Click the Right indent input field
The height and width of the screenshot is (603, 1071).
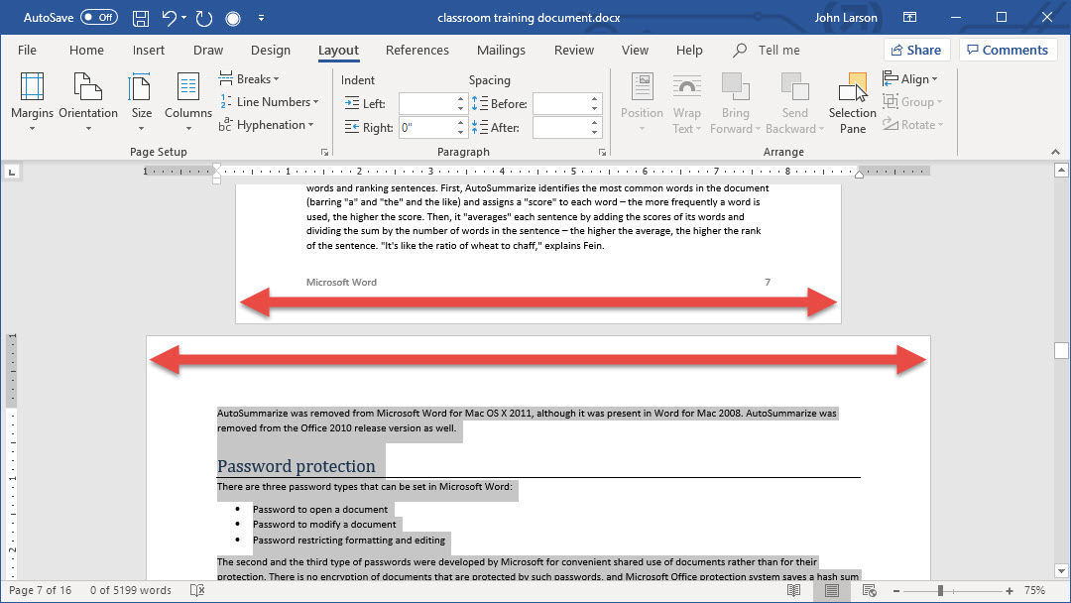pos(427,127)
